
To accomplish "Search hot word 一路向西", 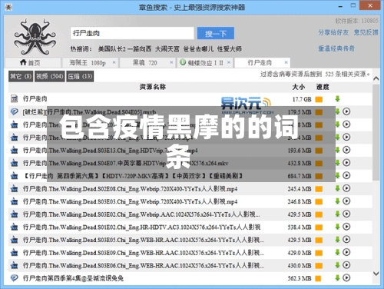I will point(140,49).
